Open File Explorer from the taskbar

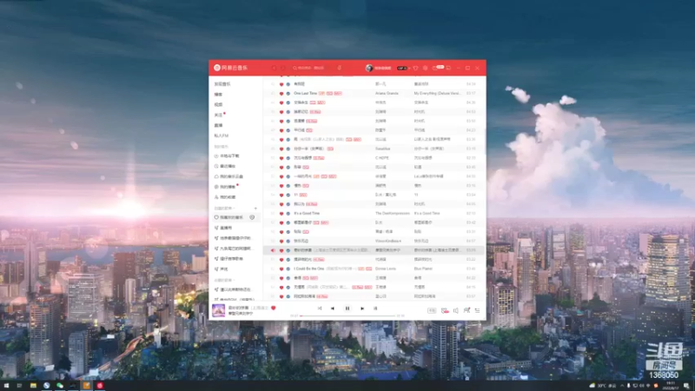[x=33, y=385]
